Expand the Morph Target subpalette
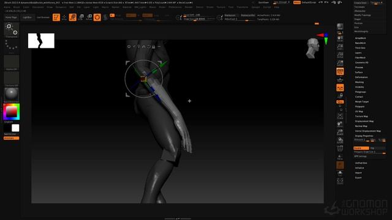Image resolution: width=392 pixels, height=220 pixels. [362, 102]
